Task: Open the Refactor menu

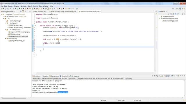Action: 17,6
